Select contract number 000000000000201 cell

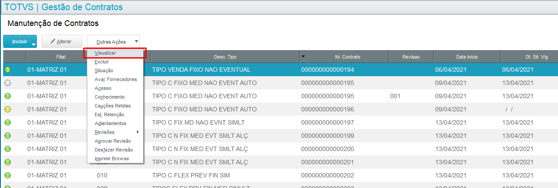coord(328,162)
